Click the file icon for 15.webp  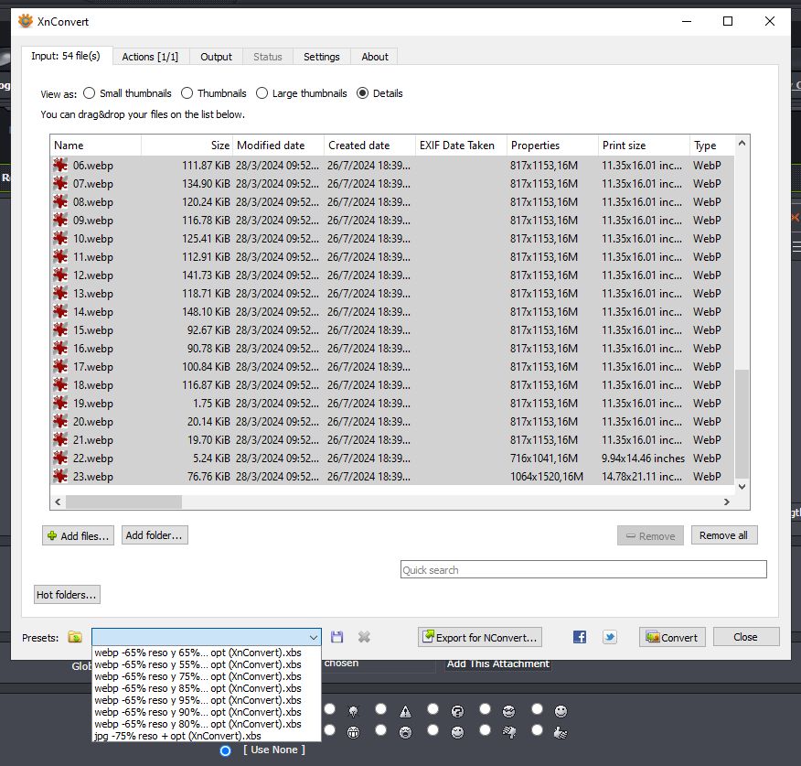click(x=60, y=329)
